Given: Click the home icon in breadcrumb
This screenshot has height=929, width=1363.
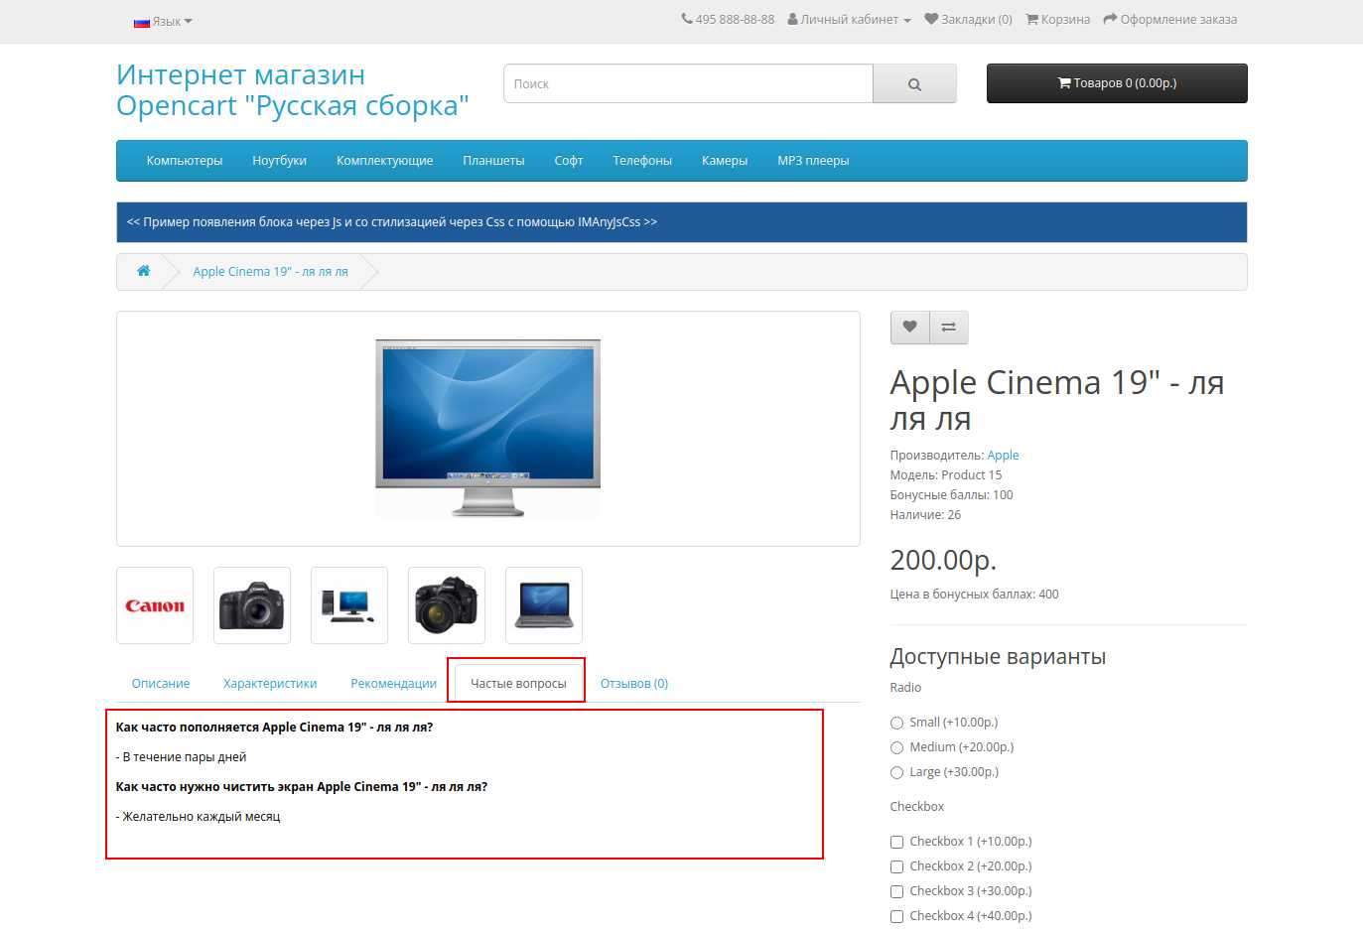Looking at the screenshot, I should [x=143, y=271].
